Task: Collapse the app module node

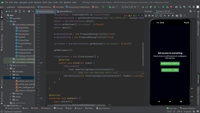Action: click(x=5, y=15)
